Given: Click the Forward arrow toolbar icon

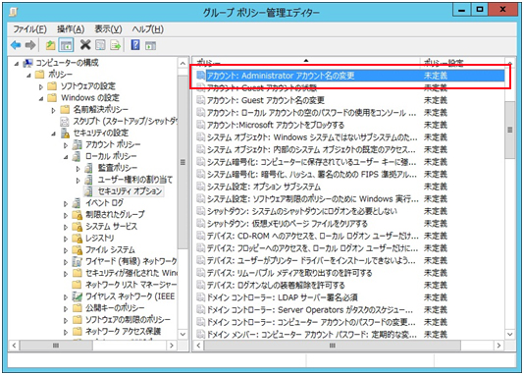Looking at the screenshot, I should [30, 45].
